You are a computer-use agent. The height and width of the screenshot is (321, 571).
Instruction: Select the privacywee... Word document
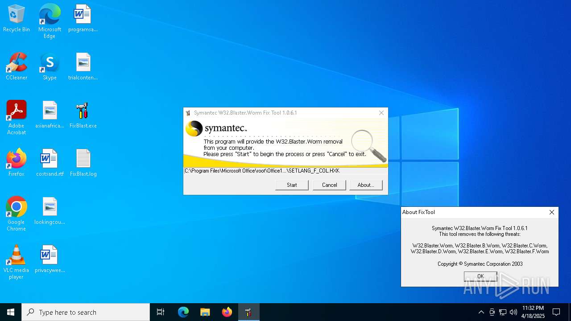(50, 259)
